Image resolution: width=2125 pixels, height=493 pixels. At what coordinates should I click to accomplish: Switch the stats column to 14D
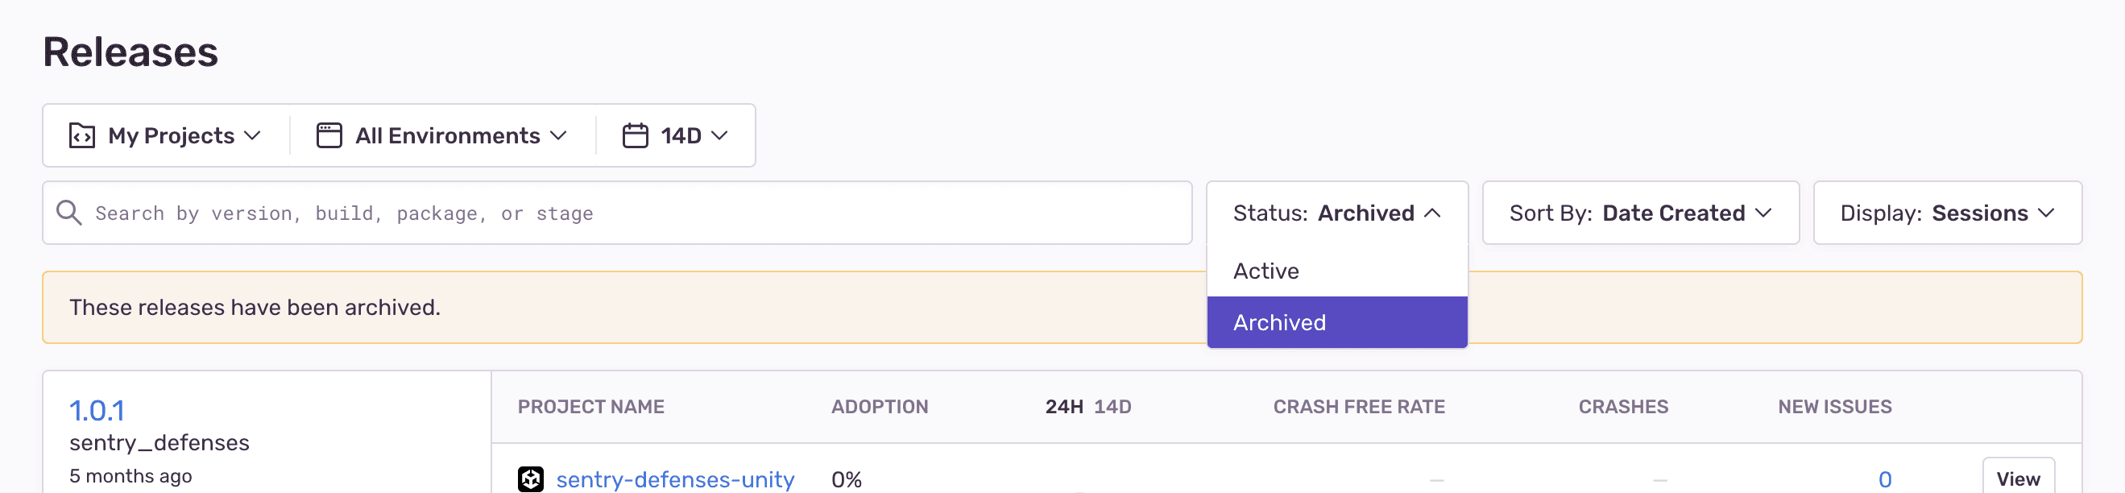tap(1113, 406)
